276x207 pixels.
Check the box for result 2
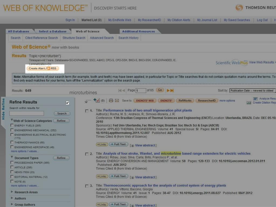87,154
